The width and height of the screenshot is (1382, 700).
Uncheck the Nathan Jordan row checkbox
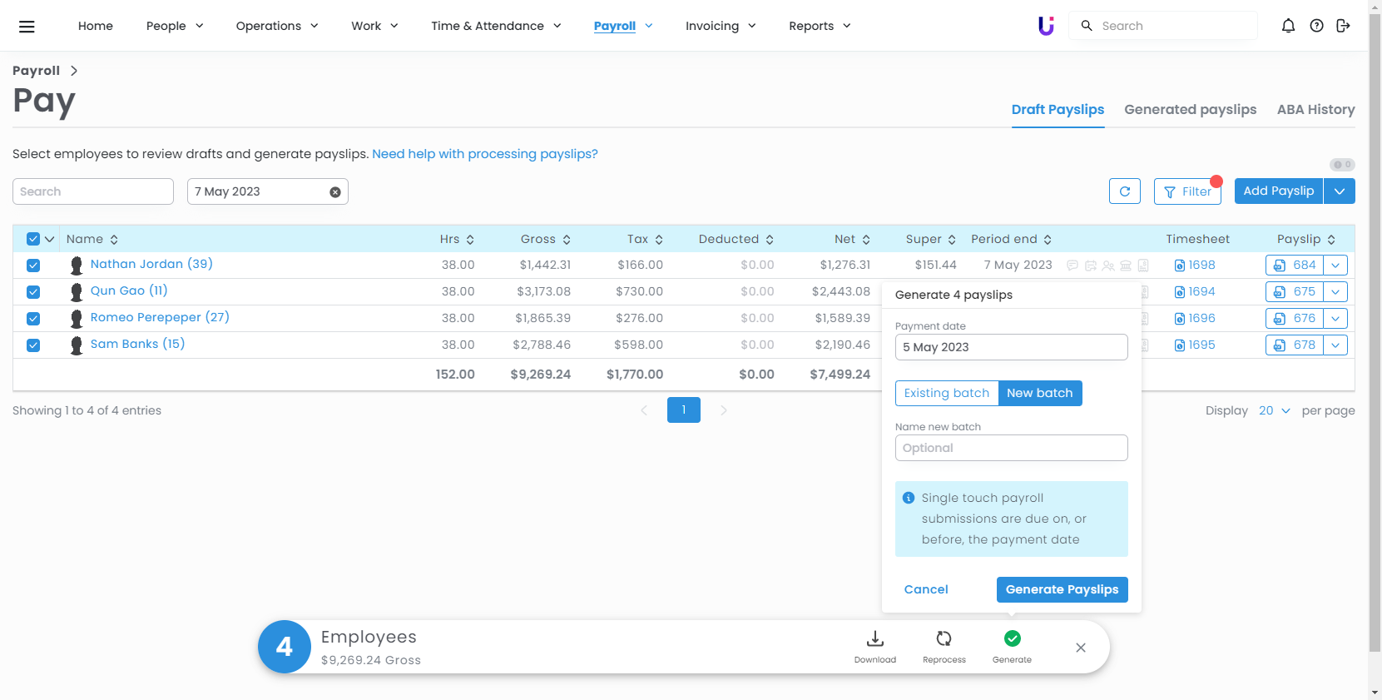(33, 266)
